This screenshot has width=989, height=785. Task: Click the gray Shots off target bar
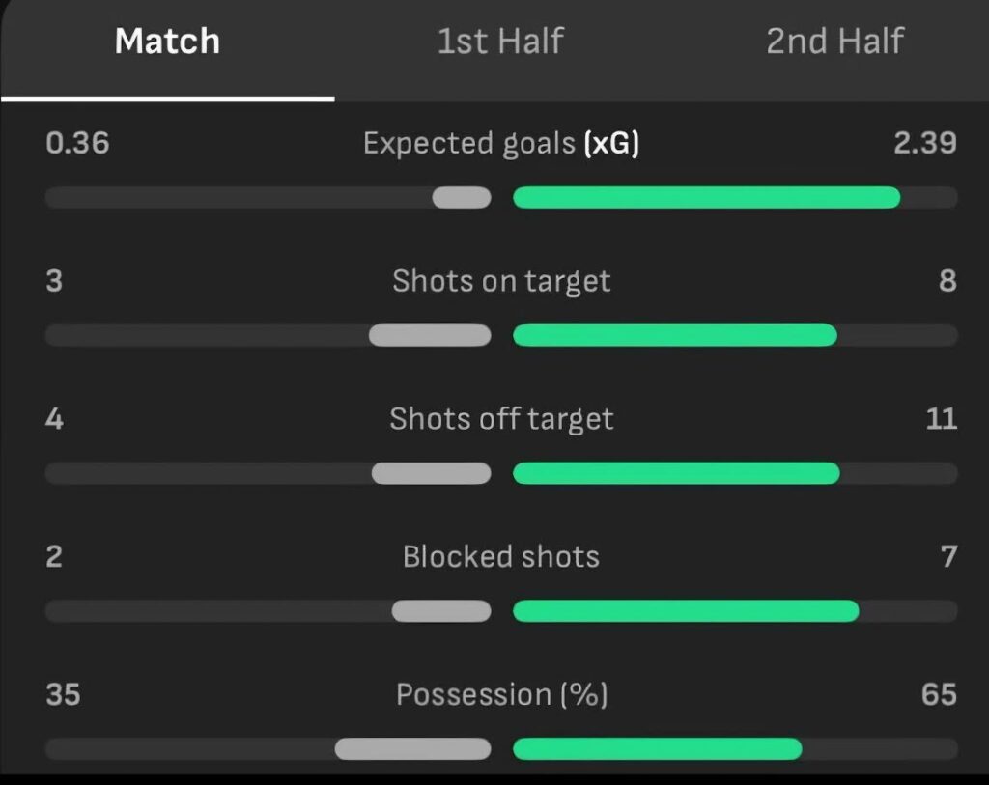tap(431, 473)
